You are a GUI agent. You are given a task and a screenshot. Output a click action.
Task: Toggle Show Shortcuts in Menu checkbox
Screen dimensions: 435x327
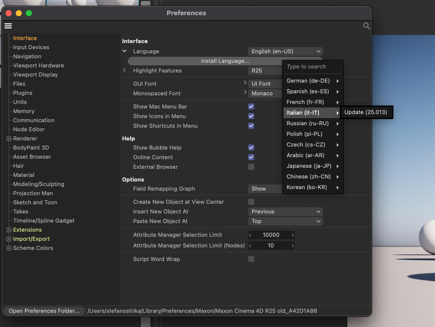click(251, 126)
